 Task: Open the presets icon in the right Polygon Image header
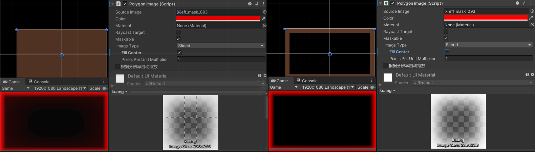click(x=524, y=3)
